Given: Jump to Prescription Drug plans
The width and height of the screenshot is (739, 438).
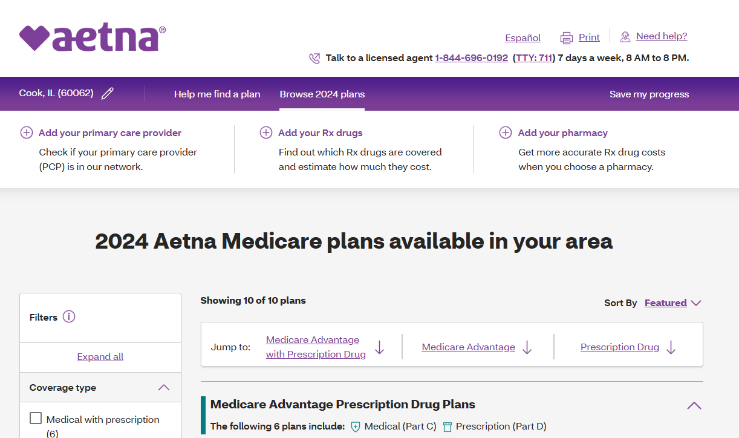Looking at the screenshot, I should pos(620,347).
